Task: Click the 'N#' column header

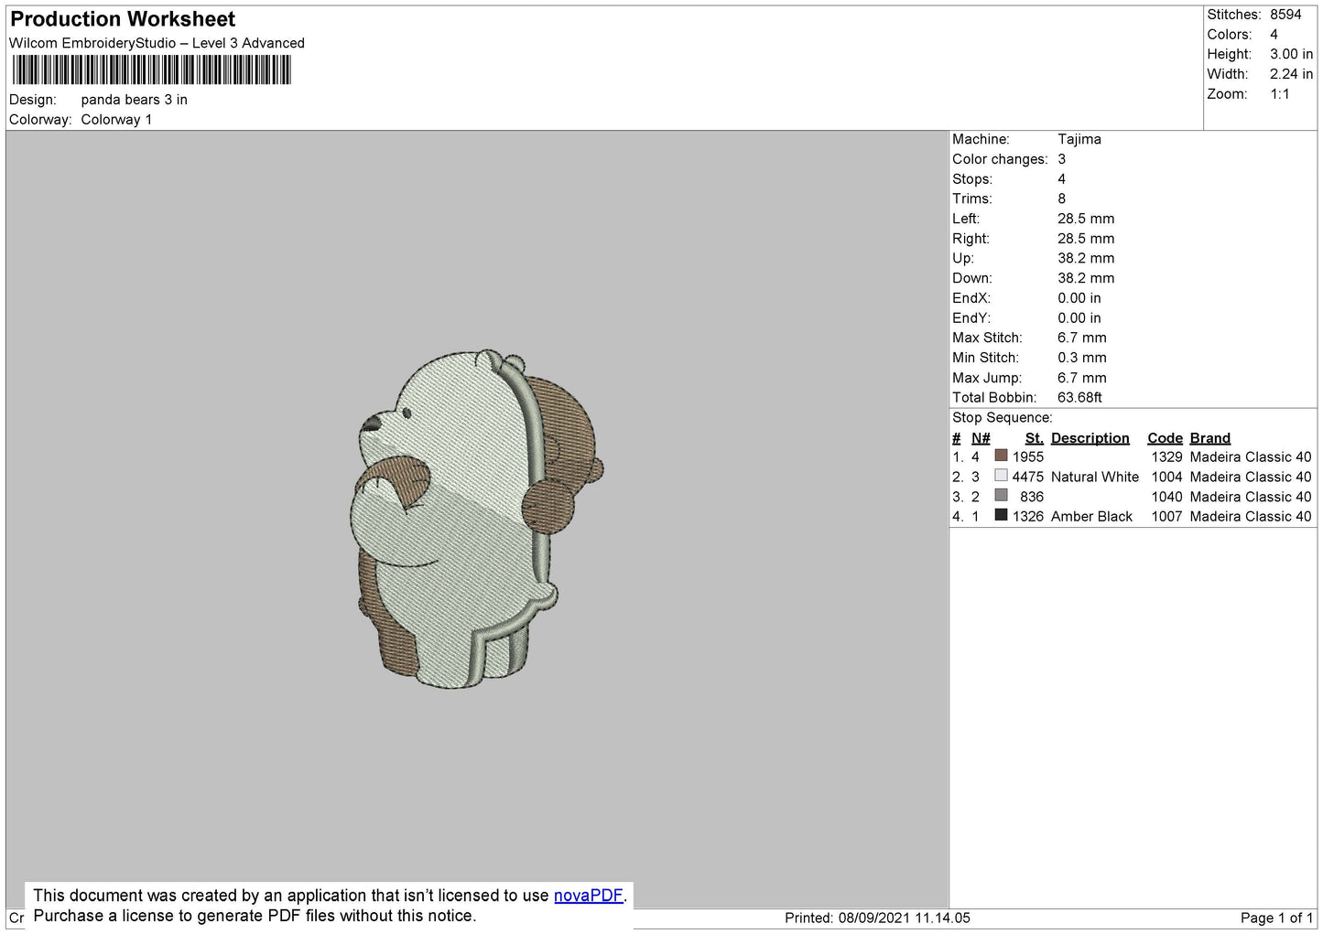Action: pos(981,438)
